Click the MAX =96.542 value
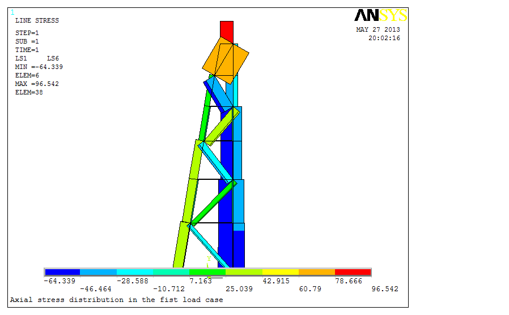The width and height of the screenshot is (509, 315). 37,84
